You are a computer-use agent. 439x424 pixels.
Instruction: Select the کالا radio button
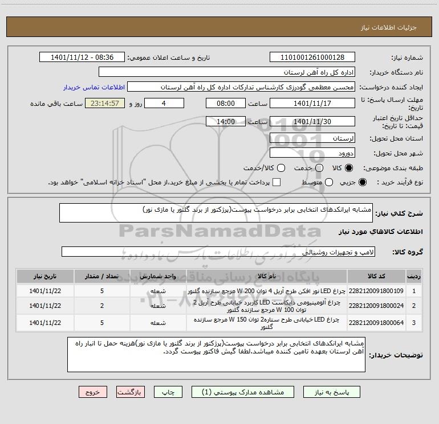pos(349,168)
